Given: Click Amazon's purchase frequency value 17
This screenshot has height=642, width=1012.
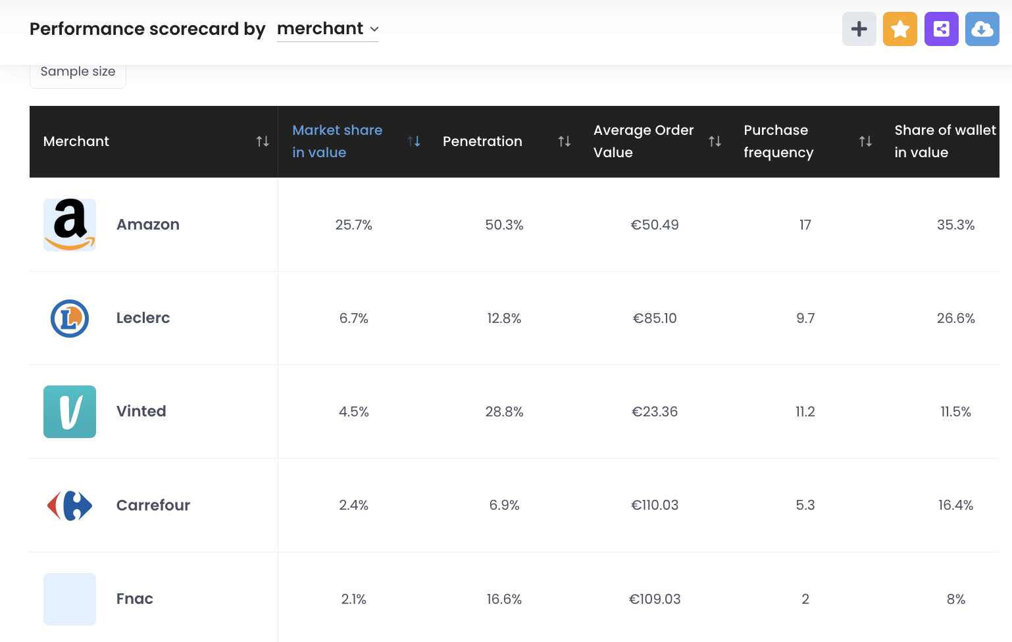Looking at the screenshot, I should coord(805,225).
